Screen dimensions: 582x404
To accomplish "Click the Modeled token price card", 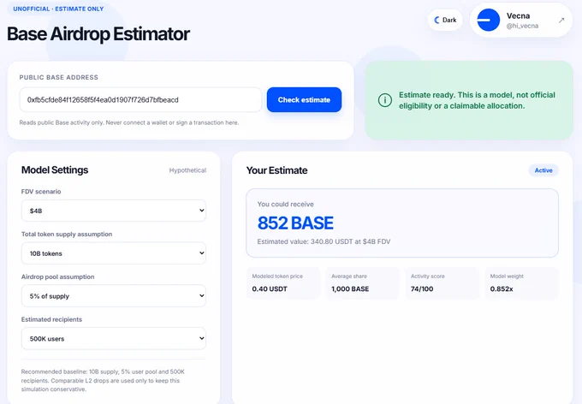I will click(283, 283).
